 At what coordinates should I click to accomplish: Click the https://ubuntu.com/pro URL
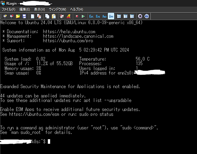click(68, 41)
